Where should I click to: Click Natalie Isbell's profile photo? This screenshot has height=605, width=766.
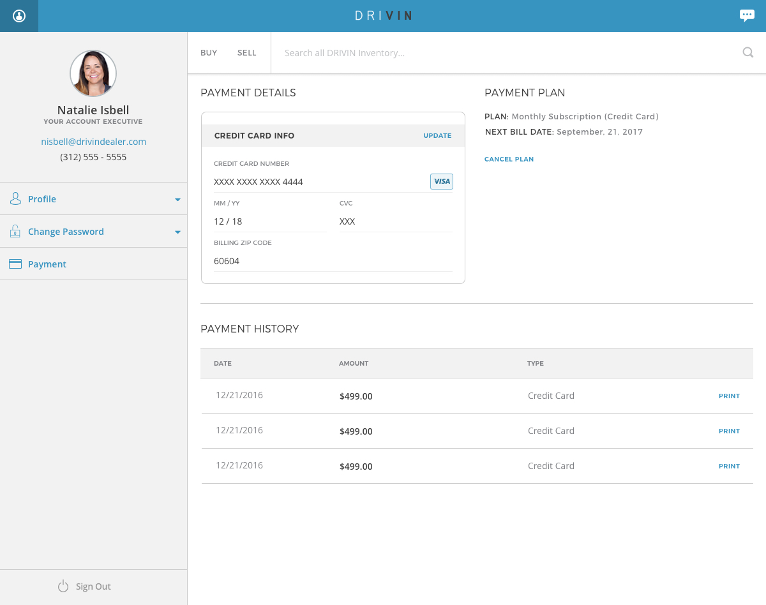click(x=93, y=73)
